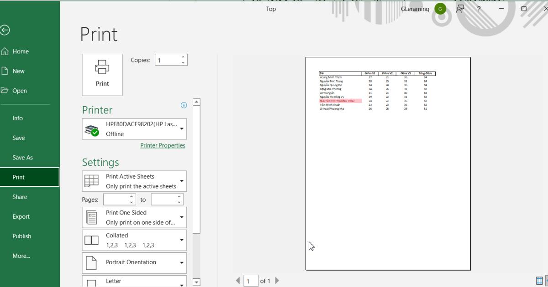Go to next page in preview
This screenshot has width=548, height=287.
[277, 281]
